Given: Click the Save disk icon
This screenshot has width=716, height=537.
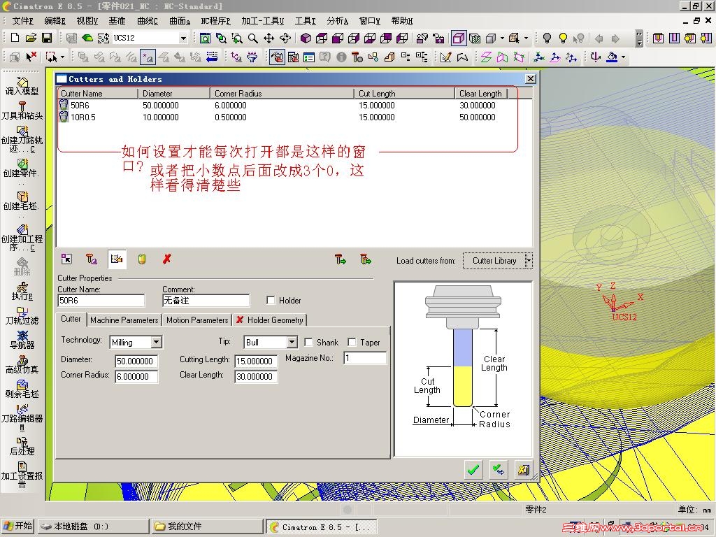Looking at the screenshot, I should tap(47, 38).
